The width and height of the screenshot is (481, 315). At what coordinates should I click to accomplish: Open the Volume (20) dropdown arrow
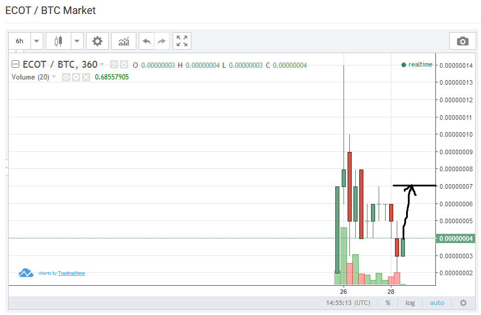[x=54, y=77]
